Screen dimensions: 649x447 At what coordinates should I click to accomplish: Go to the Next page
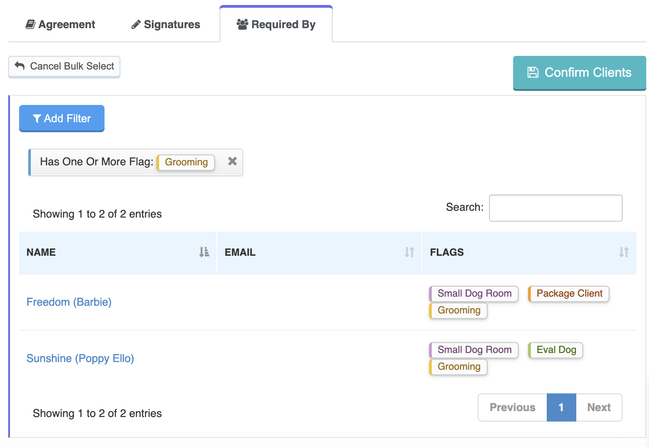tap(599, 407)
